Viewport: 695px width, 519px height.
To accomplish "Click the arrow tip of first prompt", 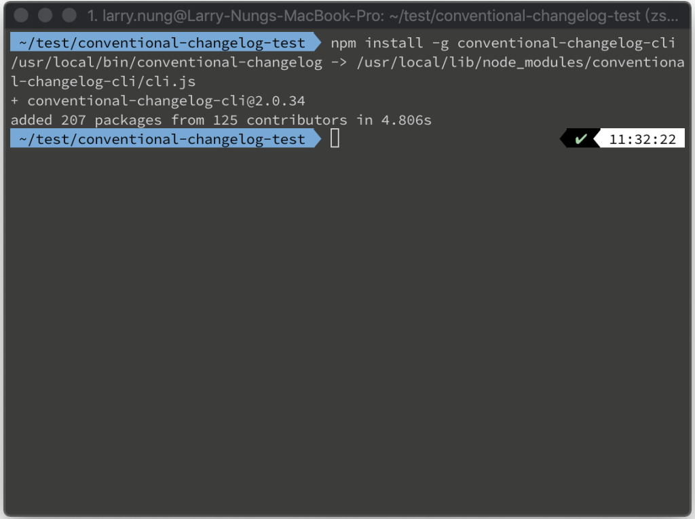I will point(317,43).
